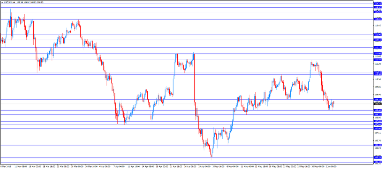This screenshot has height=169, width=382.
Task: Select the 112.15 price level label
Action: (378, 47)
